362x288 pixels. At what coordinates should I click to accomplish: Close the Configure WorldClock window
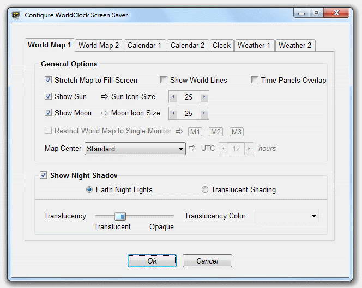coord(336,13)
